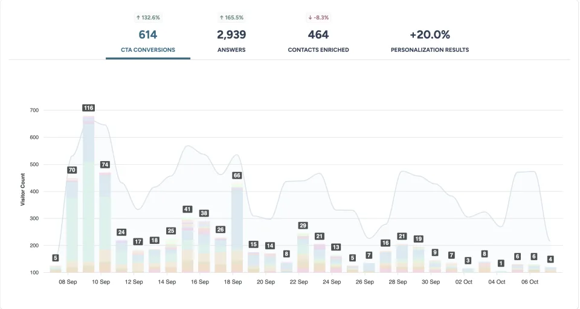Click the 13 data label
580x309 pixels.
(336, 247)
